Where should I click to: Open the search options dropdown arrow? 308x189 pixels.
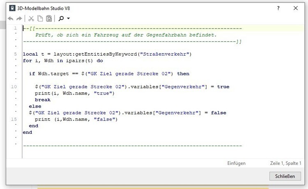(68, 18)
